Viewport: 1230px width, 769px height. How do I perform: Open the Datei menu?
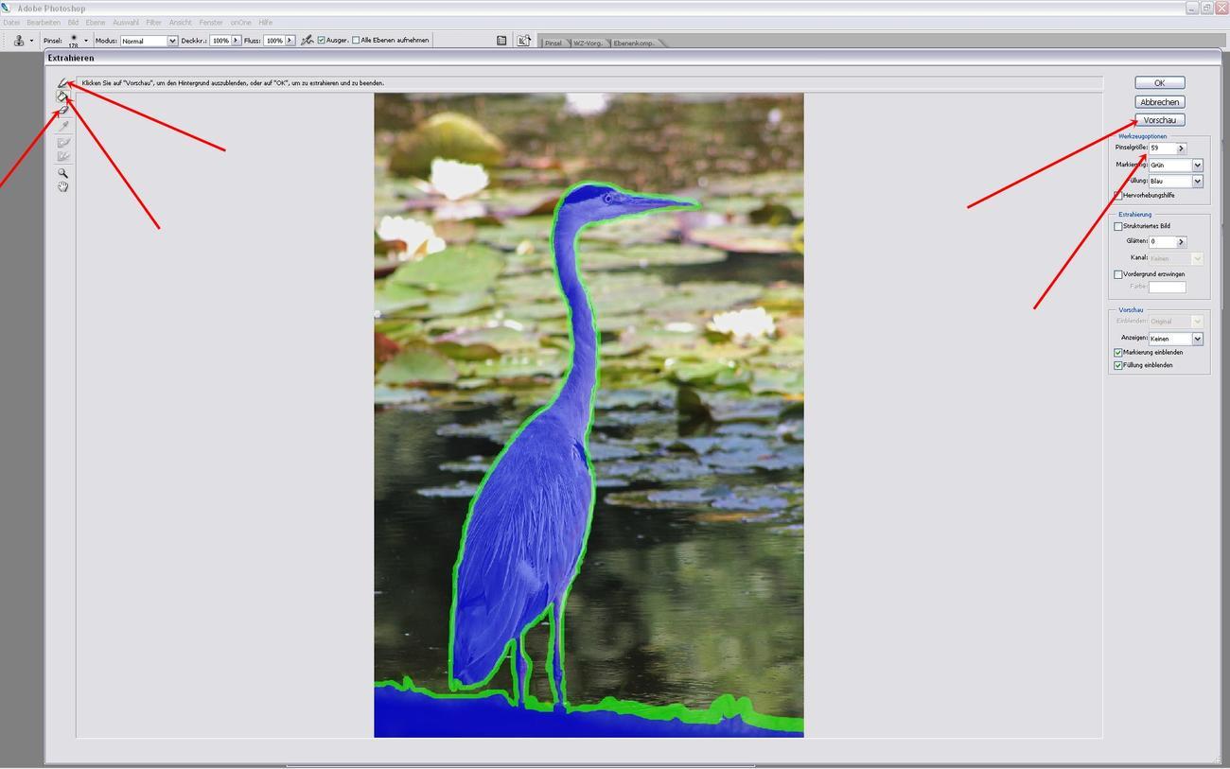point(11,23)
